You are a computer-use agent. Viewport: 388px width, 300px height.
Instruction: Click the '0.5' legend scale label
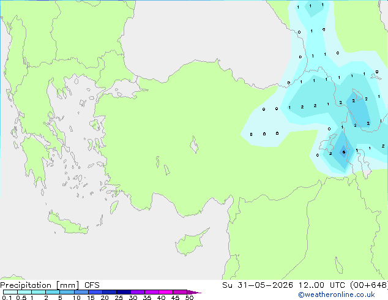point(21,298)
